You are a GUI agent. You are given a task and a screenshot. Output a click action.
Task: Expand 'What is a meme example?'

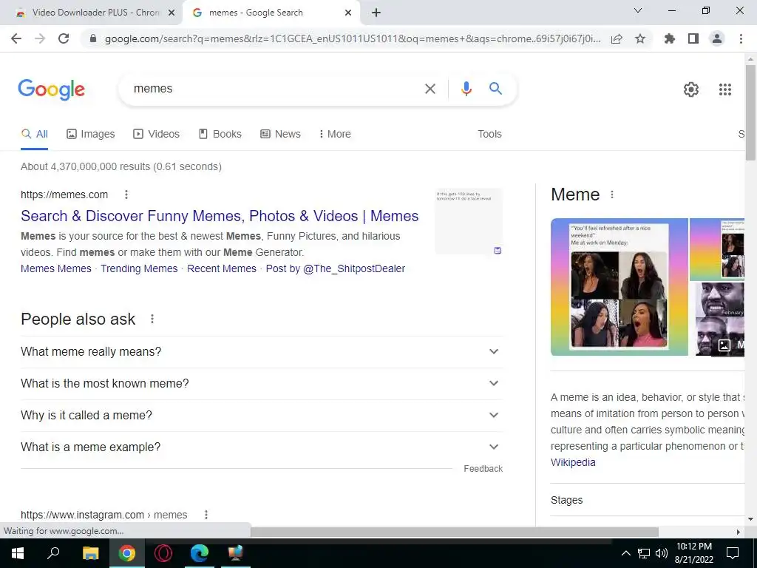pyautogui.click(x=261, y=447)
